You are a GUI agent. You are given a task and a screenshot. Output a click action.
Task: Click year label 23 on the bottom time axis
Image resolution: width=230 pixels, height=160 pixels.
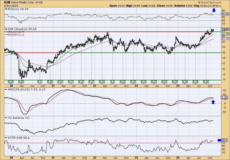(136, 158)
